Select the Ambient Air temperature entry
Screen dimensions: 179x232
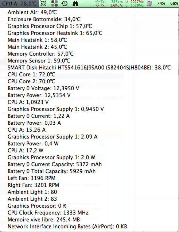(32, 12)
